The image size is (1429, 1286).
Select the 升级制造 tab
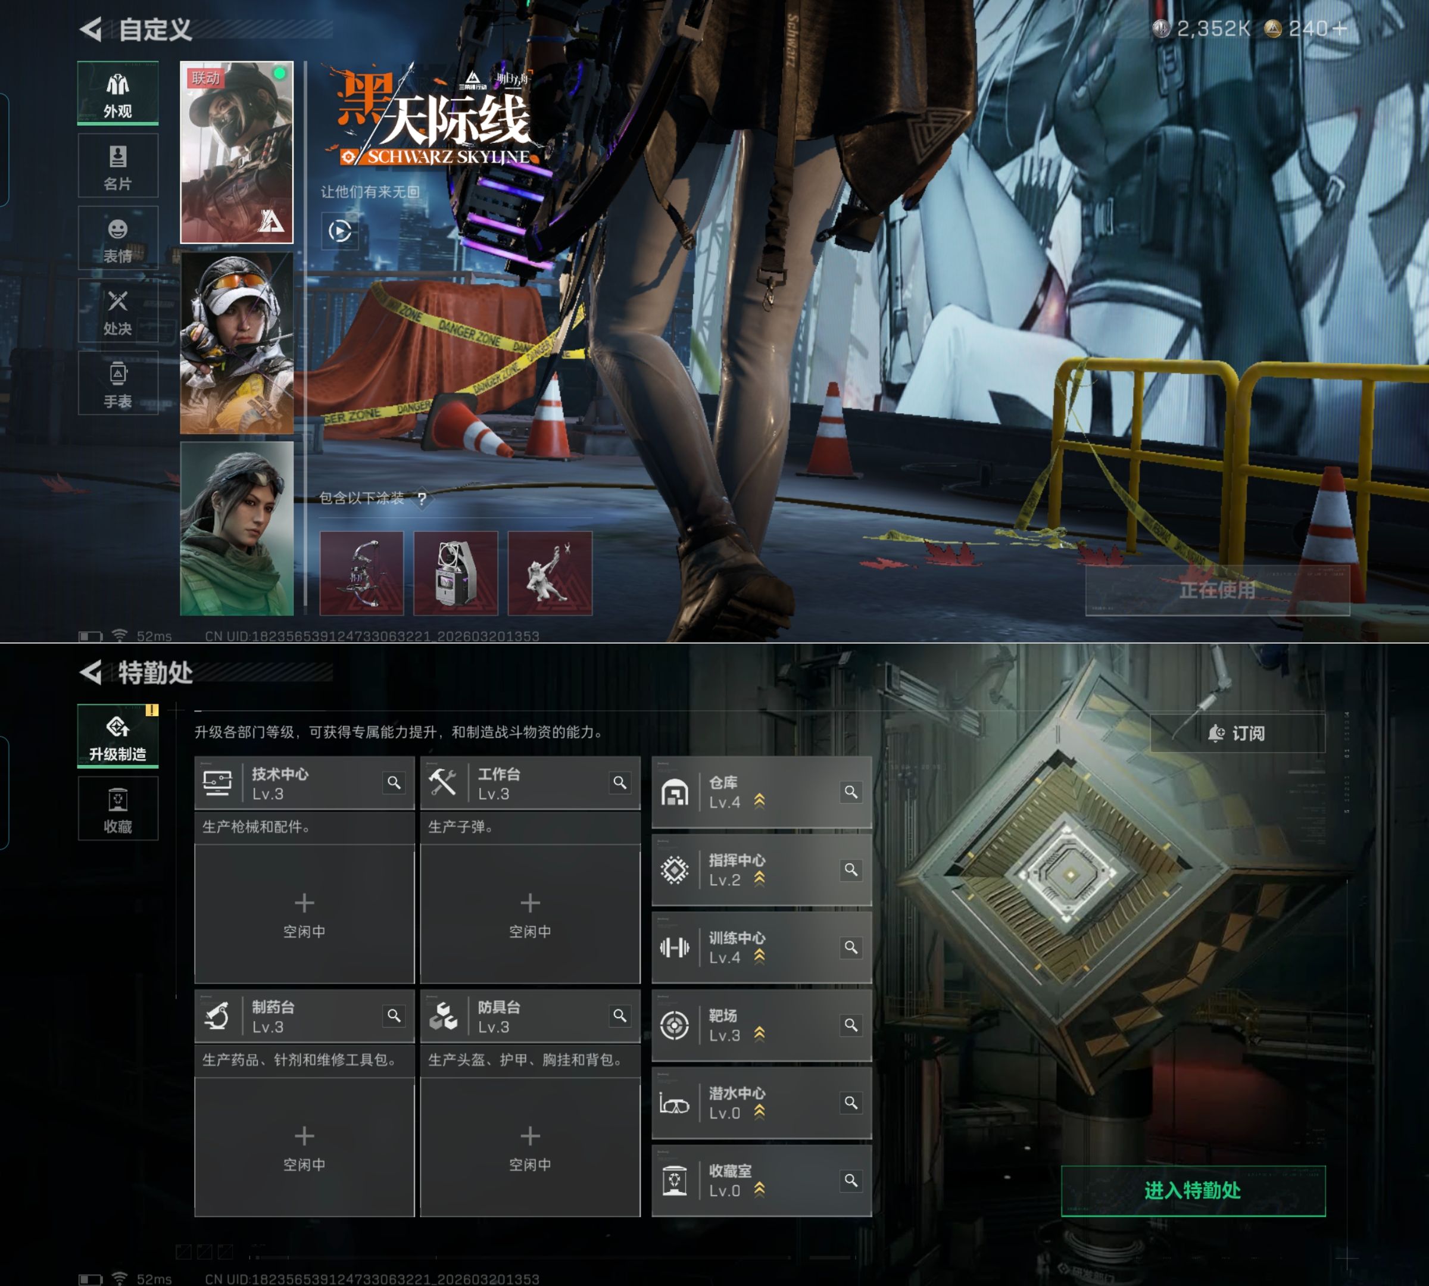tap(117, 736)
